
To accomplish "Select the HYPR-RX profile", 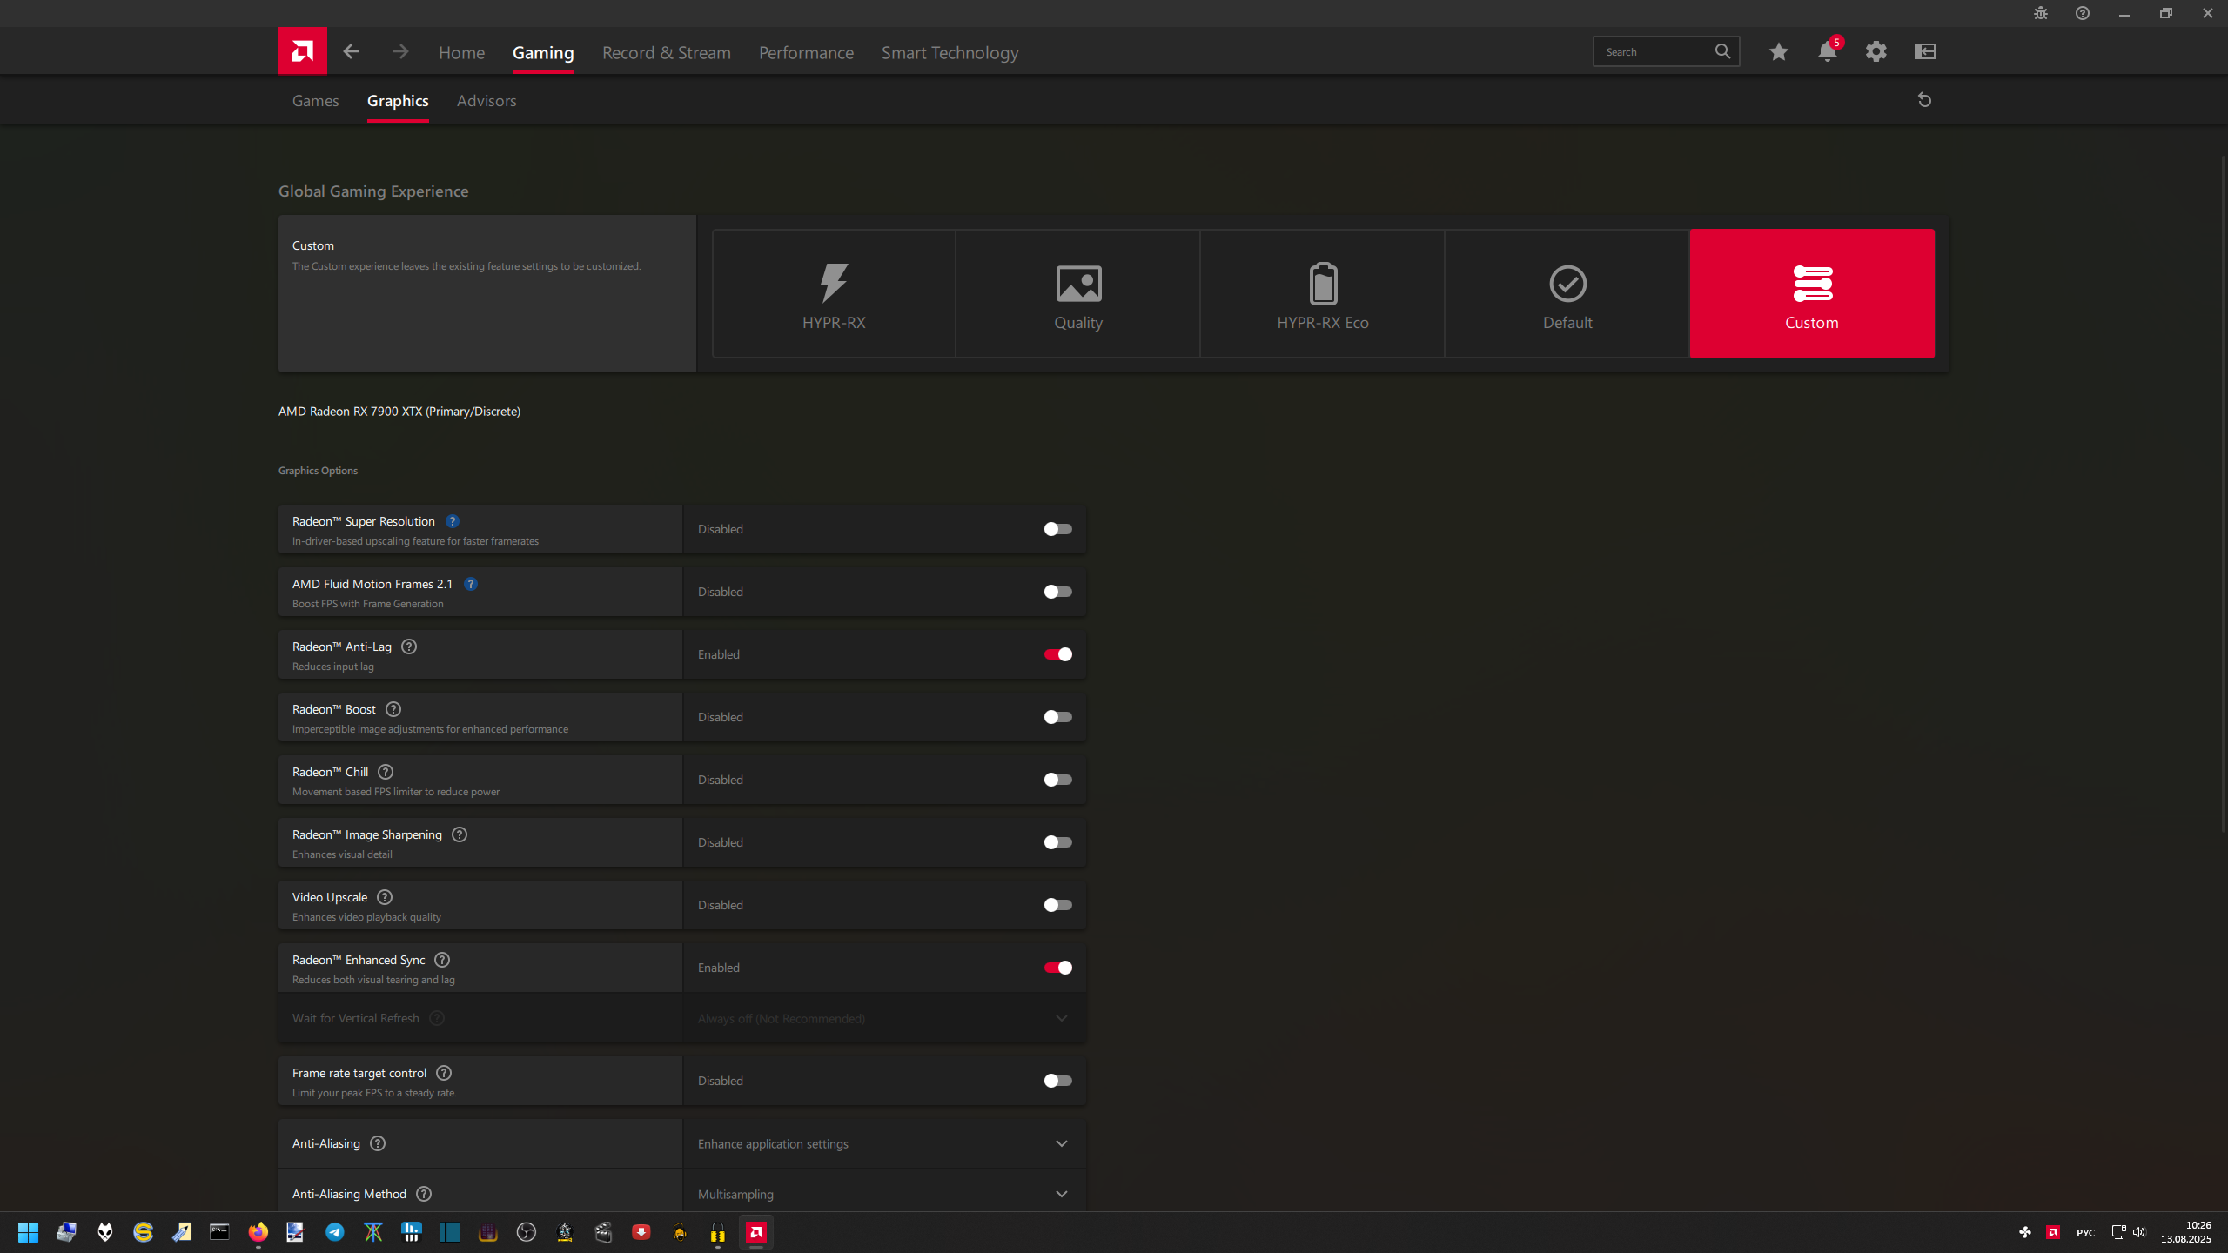I will coord(833,294).
